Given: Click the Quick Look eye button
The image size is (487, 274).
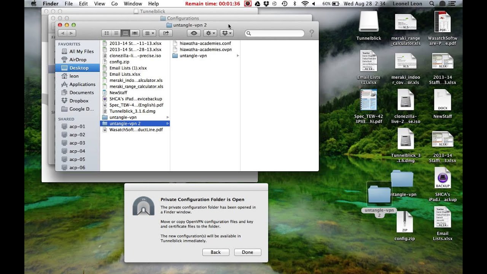Looking at the screenshot, I should pos(194,33).
